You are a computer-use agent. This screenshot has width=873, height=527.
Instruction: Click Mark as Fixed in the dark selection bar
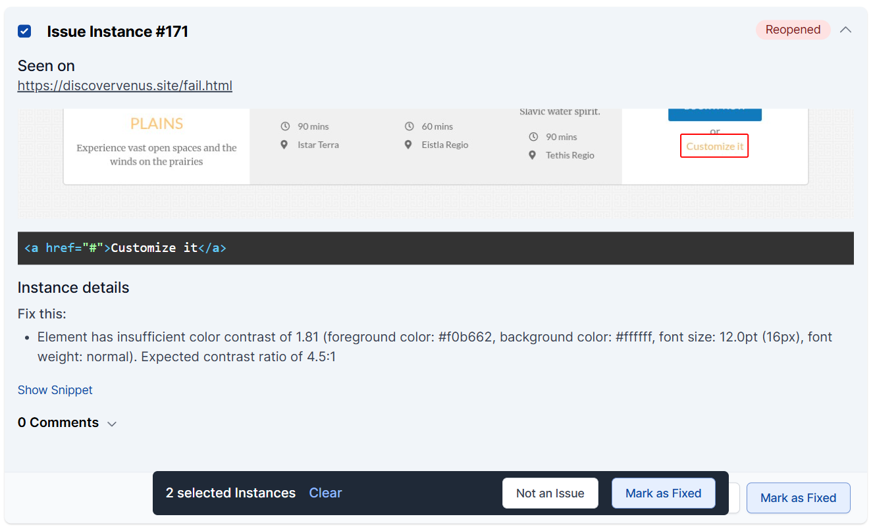click(x=663, y=493)
